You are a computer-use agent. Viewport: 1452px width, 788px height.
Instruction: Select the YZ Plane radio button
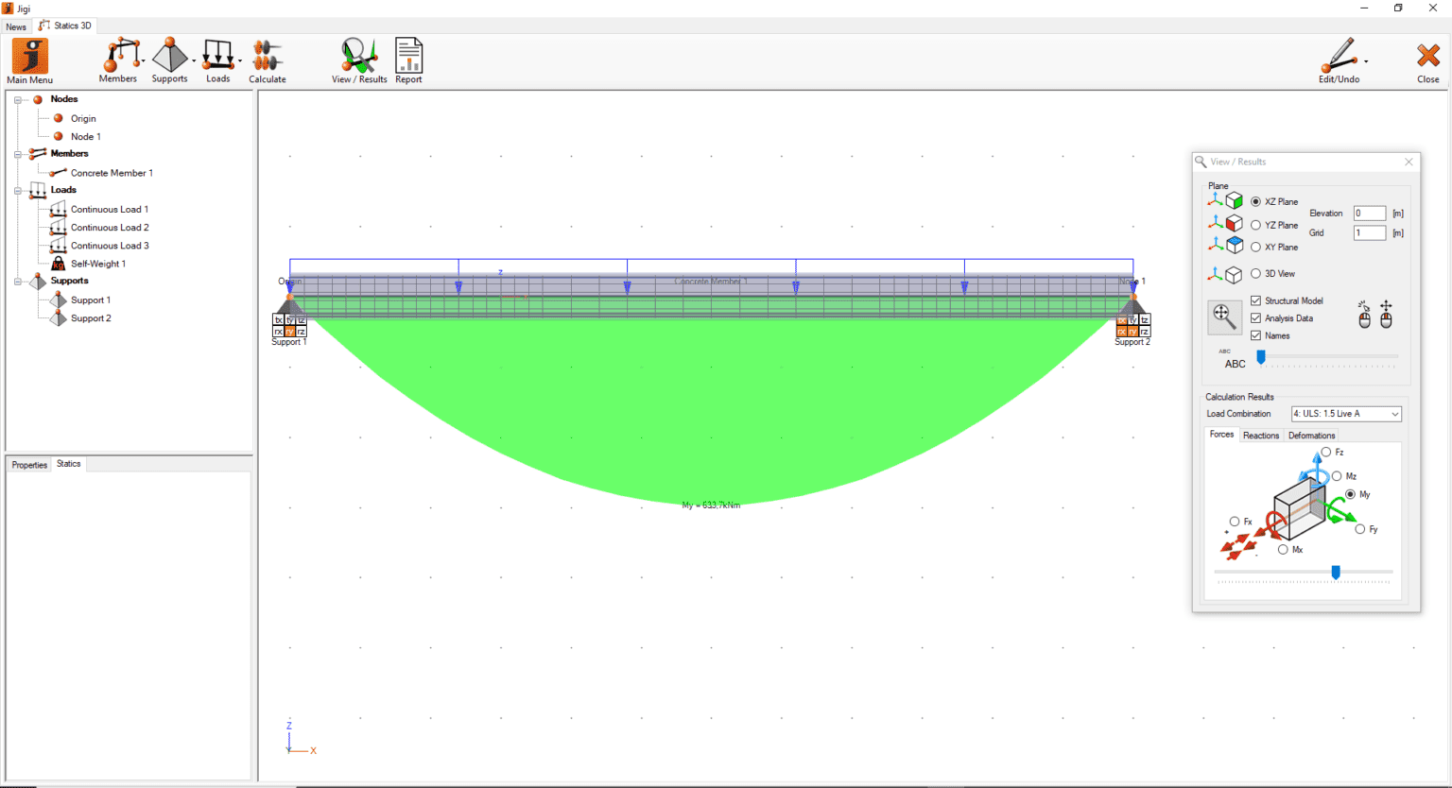[x=1255, y=225]
